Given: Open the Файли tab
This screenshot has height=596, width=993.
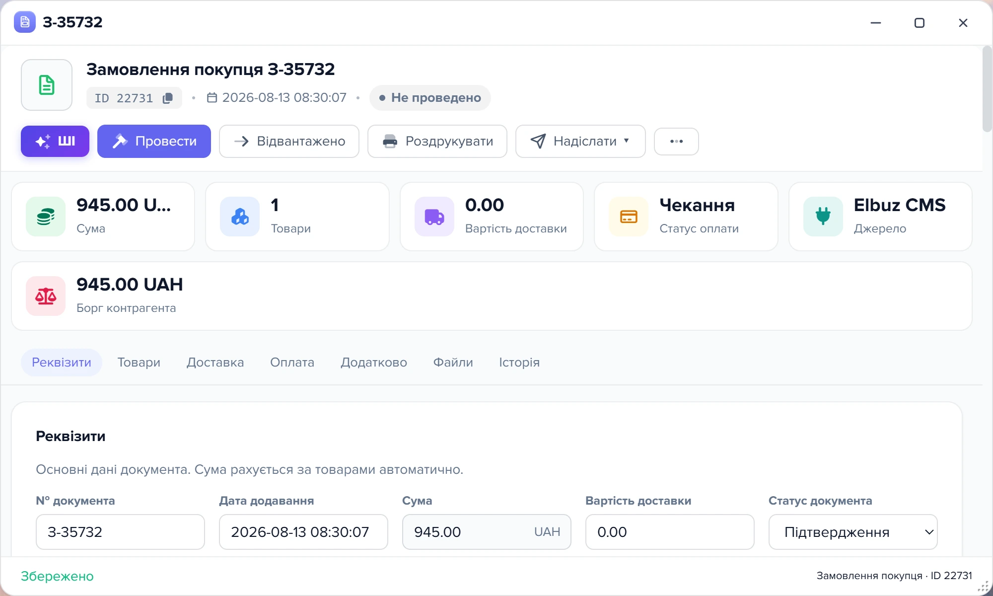Looking at the screenshot, I should click(453, 362).
